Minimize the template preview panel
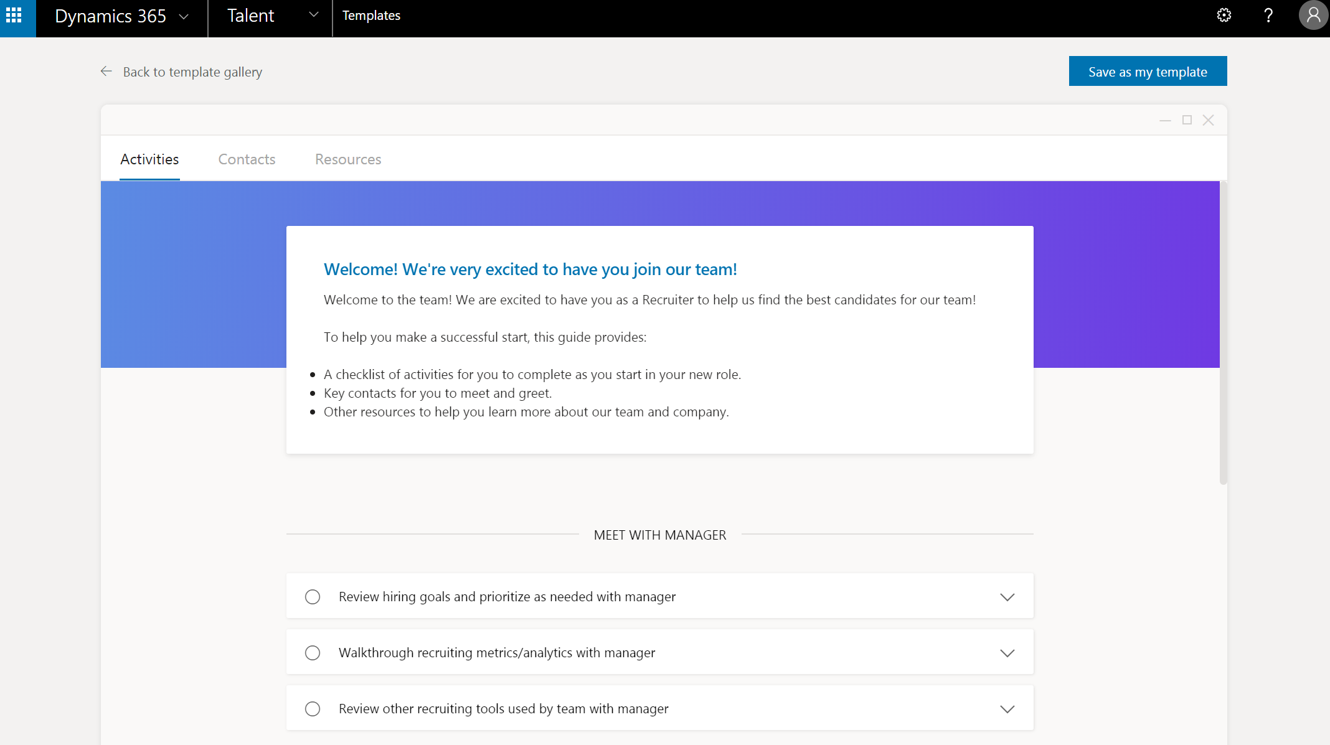 click(x=1165, y=120)
